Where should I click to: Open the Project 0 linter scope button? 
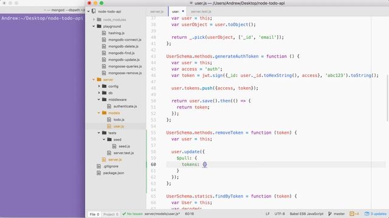pyautogui.click(x=111, y=214)
